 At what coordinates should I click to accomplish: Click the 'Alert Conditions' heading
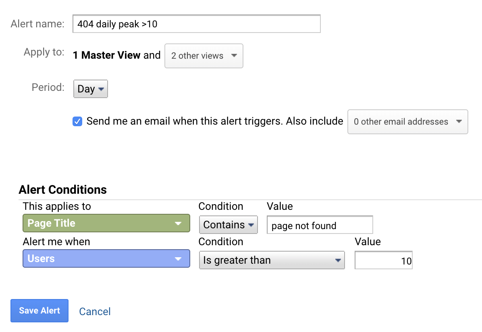tap(63, 190)
